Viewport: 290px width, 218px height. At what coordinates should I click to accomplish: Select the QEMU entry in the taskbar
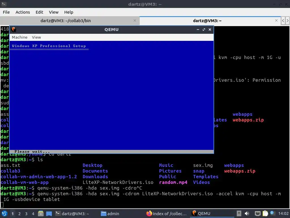[x=212, y=213]
